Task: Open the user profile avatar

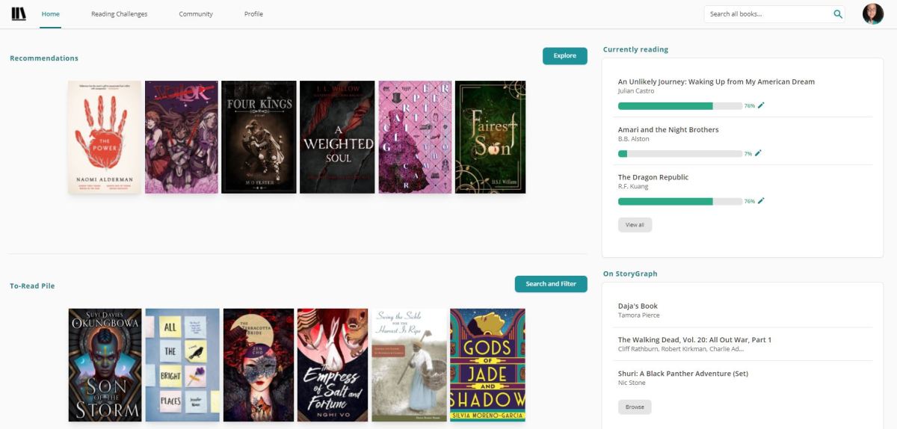Action: tap(872, 14)
